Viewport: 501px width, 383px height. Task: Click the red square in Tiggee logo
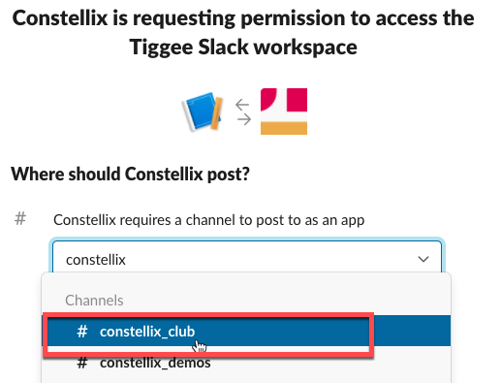[x=297, y=100]
